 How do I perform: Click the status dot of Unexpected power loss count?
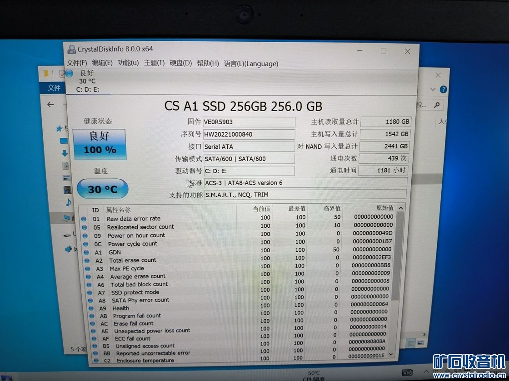coord(93,332)
